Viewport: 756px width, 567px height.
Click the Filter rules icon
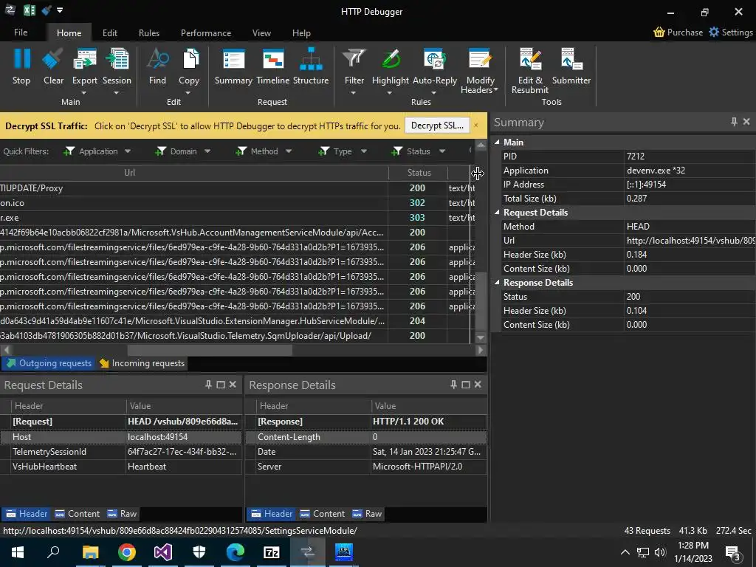click(354, 60)
